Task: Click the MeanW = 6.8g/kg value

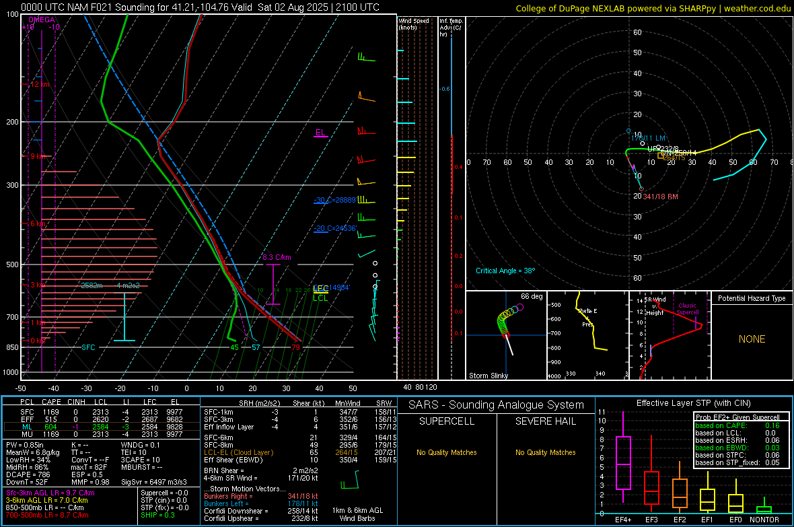Action: tap(33, 452)
